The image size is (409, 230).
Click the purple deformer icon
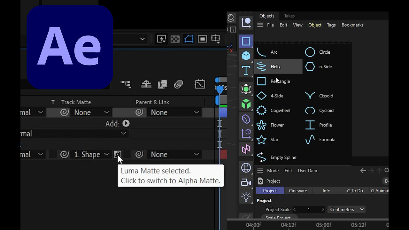[246, 119]
